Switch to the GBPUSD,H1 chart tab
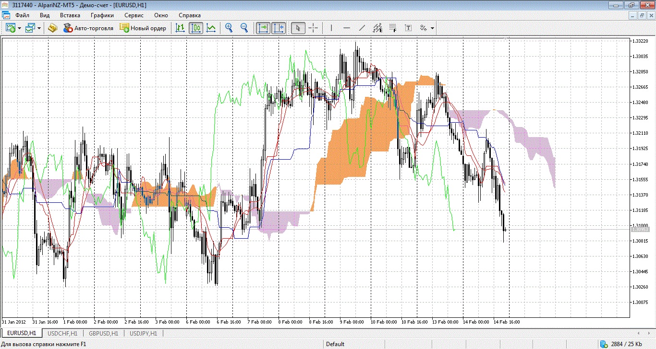This screenshot has width=656, height=349. 103,333
